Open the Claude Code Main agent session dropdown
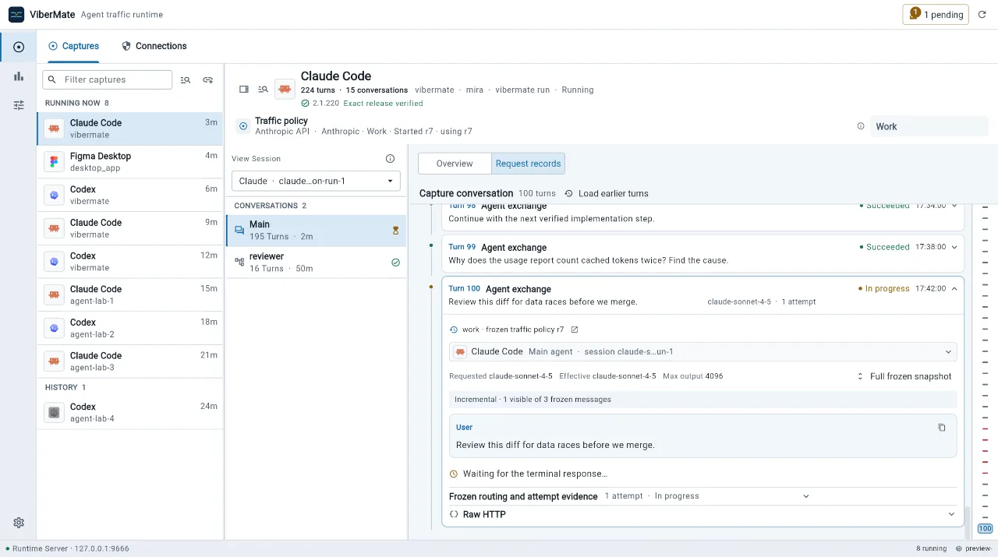Image resolution: width=998 pixels, height=557 pixels. coord(702,351)
